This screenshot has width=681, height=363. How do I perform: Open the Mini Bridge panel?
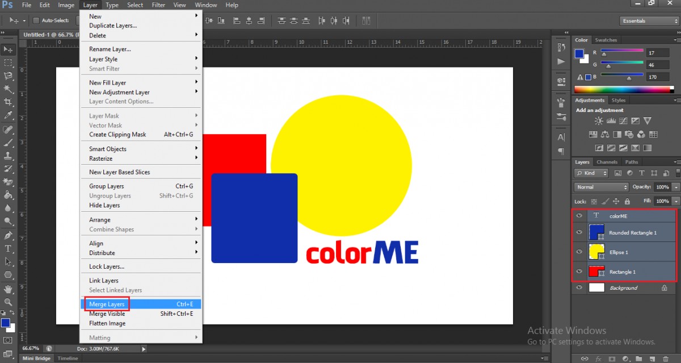point(36,358)
